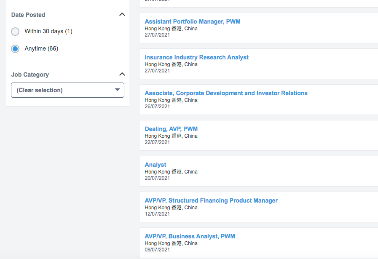Click the 09/07/2021 posting date
This screenshot has height=259, width=378.
pos(157,250)
